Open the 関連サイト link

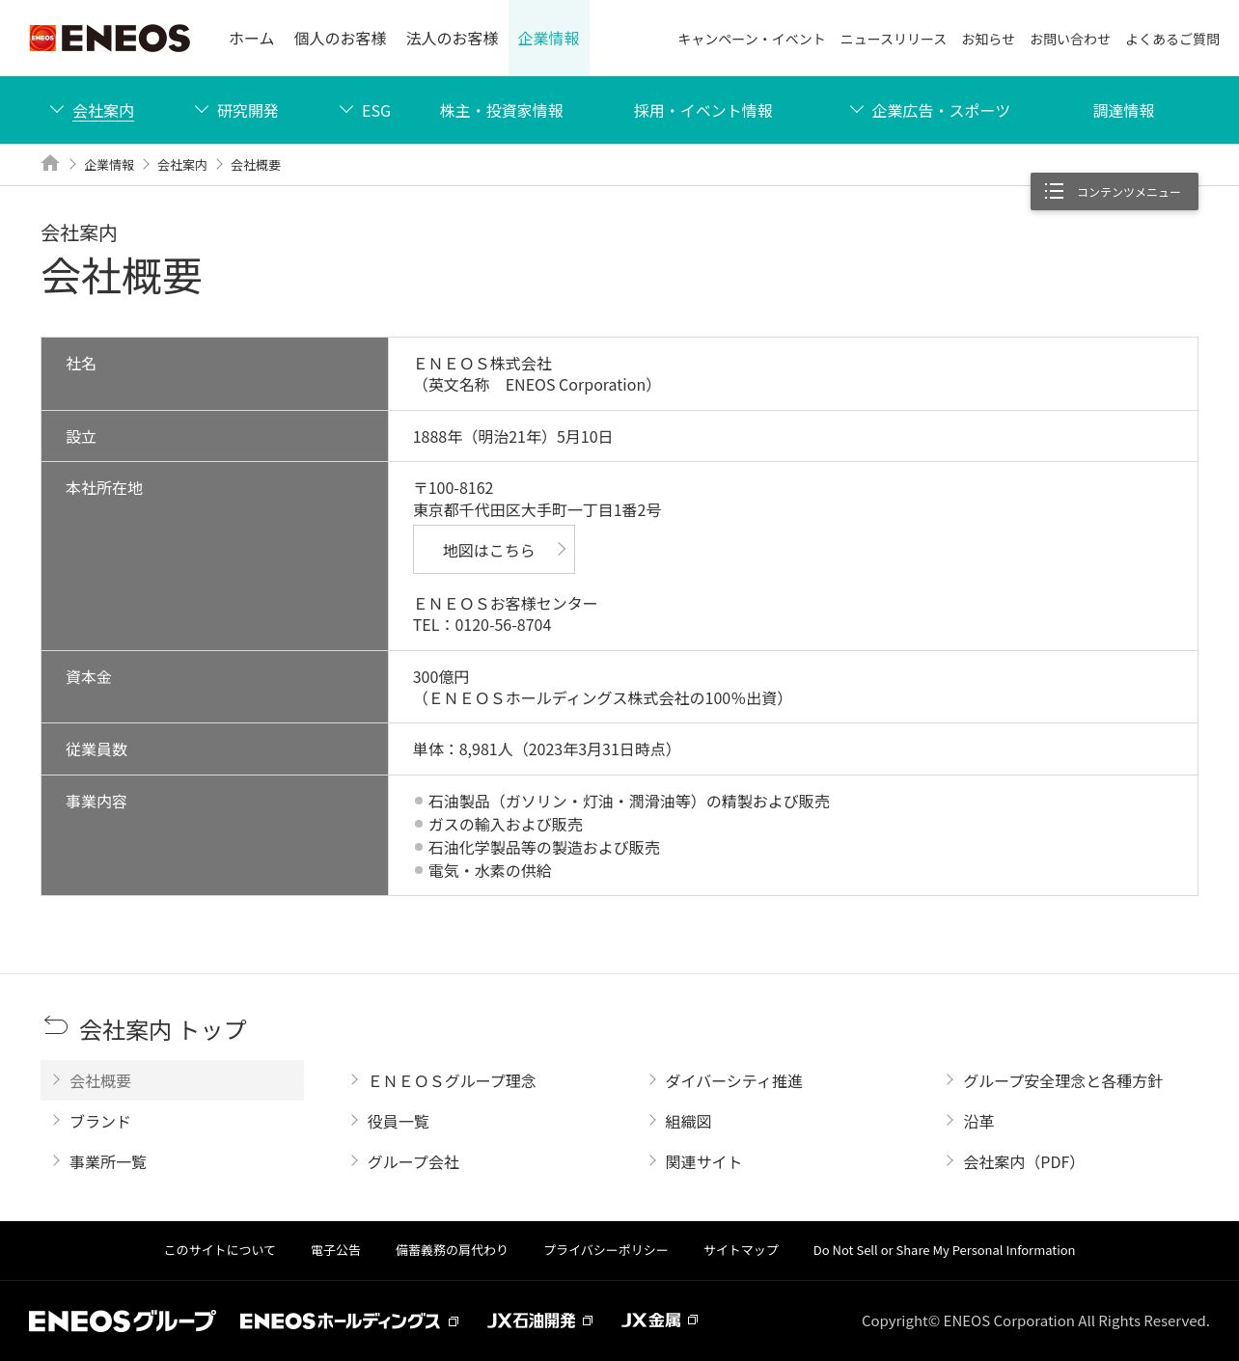click(x=703, y=1162)
